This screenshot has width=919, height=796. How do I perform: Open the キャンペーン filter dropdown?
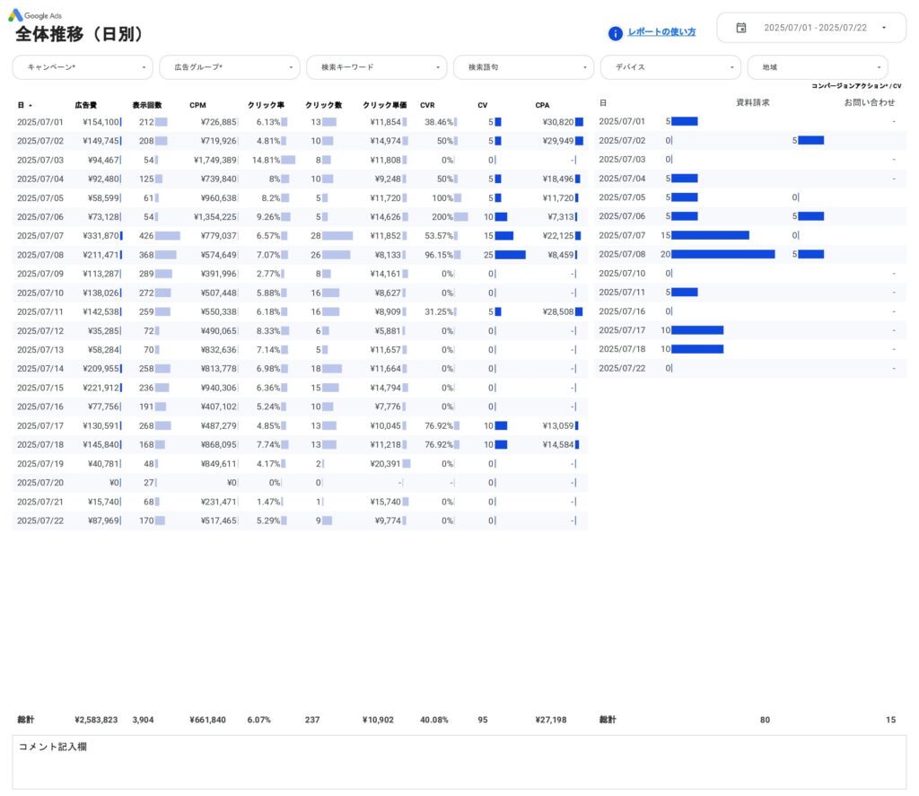[81, 67]
